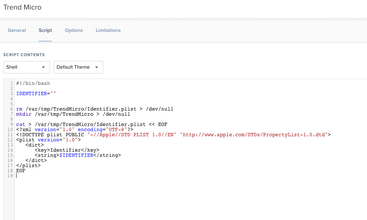The width and height of the screenshot is (367, 220).
Task: Click the DOCTYPE plist PUBLIC line
Action: tap(173, 135)
